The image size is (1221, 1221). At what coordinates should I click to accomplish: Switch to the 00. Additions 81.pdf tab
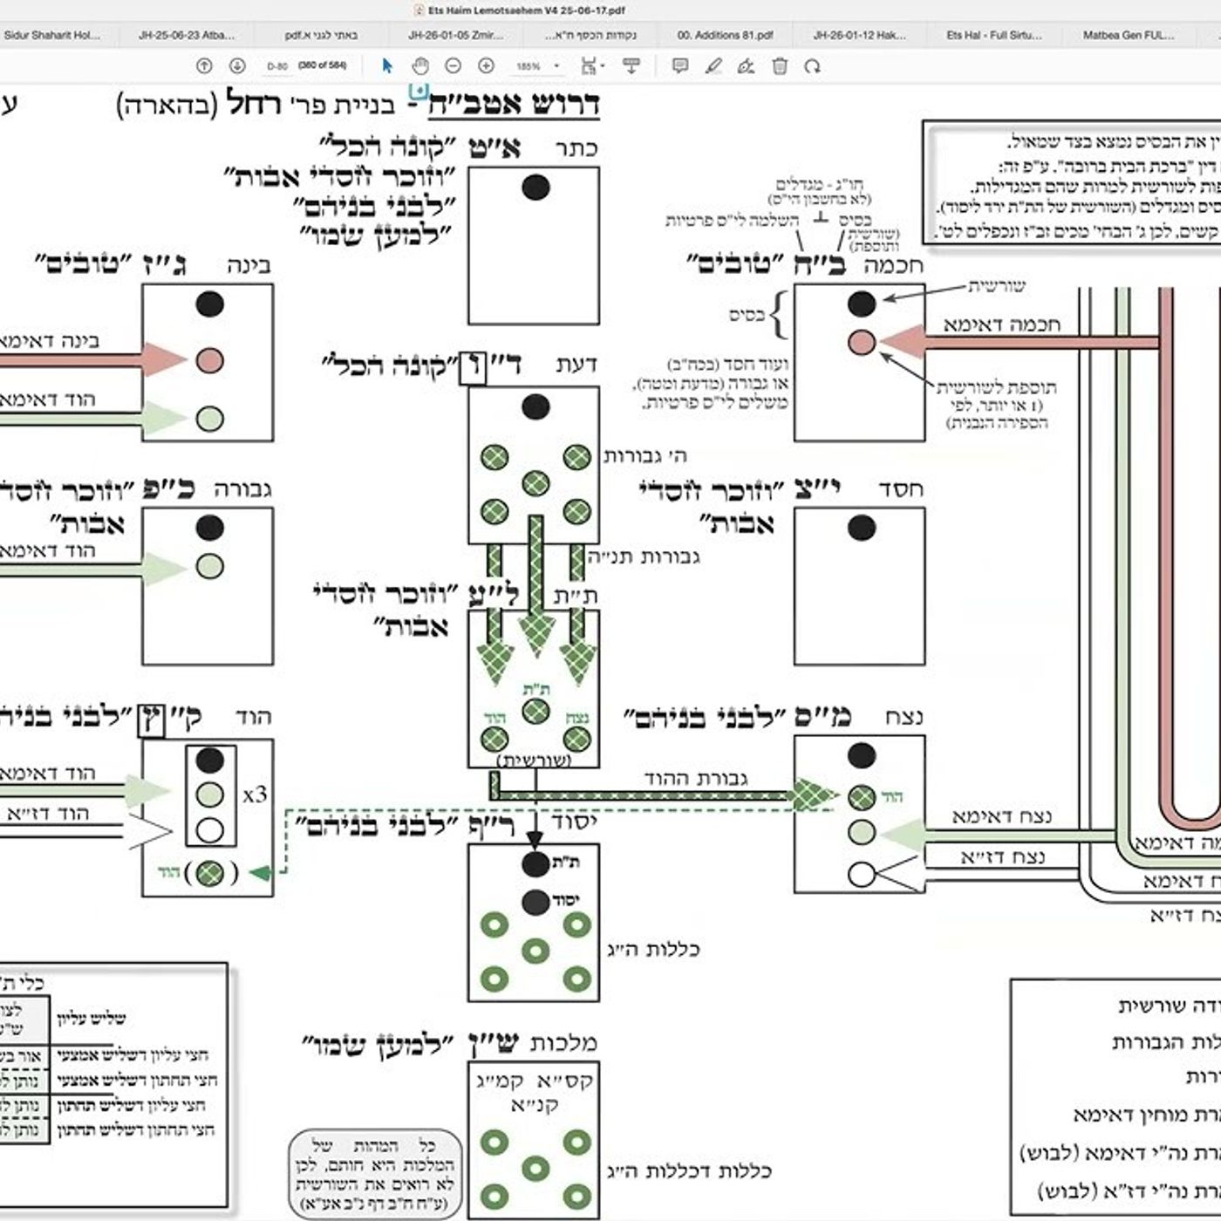[x=726, y=36]
